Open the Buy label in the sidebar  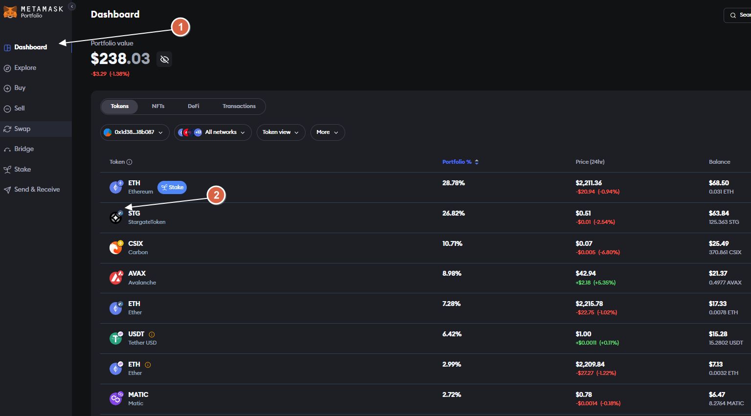click(20, 88)
